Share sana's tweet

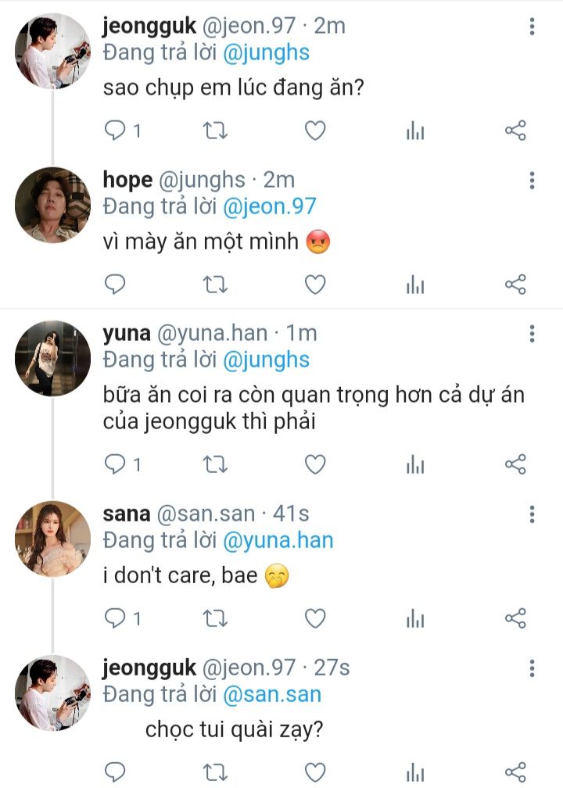515,619
